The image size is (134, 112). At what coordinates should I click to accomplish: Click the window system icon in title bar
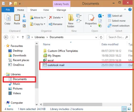[x=3, y=3]
